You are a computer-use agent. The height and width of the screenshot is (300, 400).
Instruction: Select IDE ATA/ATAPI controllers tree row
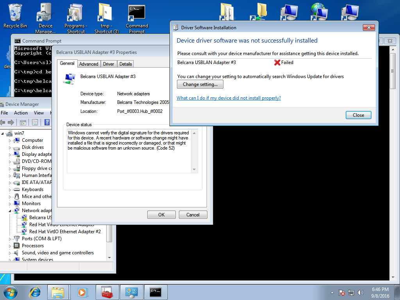[x=36, y=182]
